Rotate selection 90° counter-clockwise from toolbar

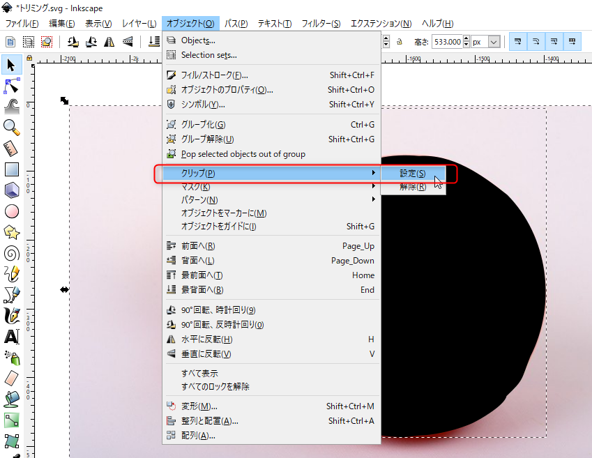tap(73, 42)
